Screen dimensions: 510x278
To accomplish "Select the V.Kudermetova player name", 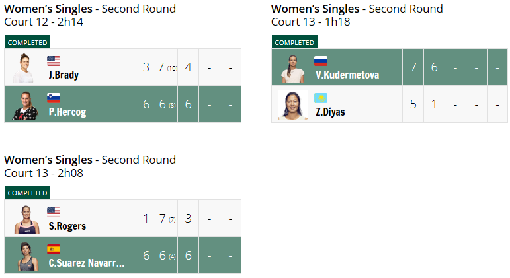I will pyautogui.click(x=347, y=75).
